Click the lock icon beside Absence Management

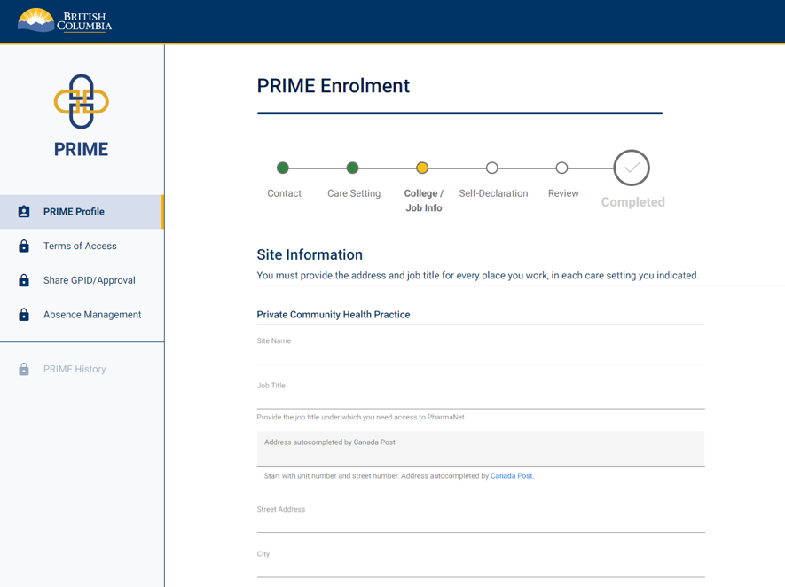tap(26, 314)
